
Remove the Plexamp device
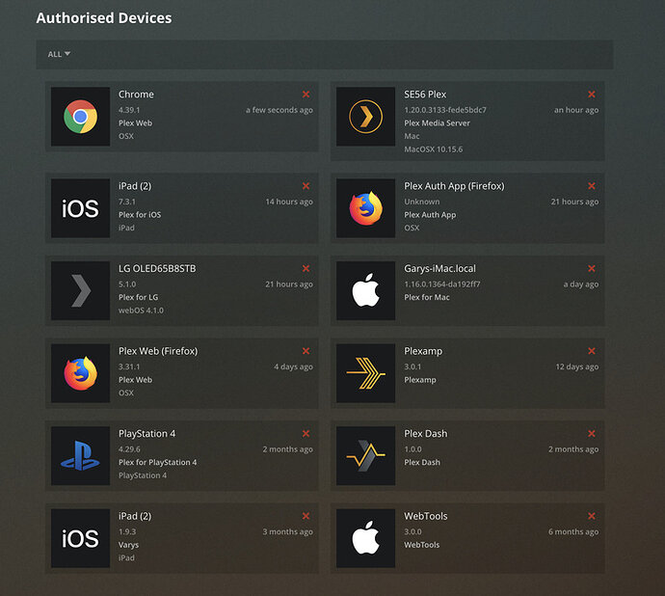pos(592,351)
